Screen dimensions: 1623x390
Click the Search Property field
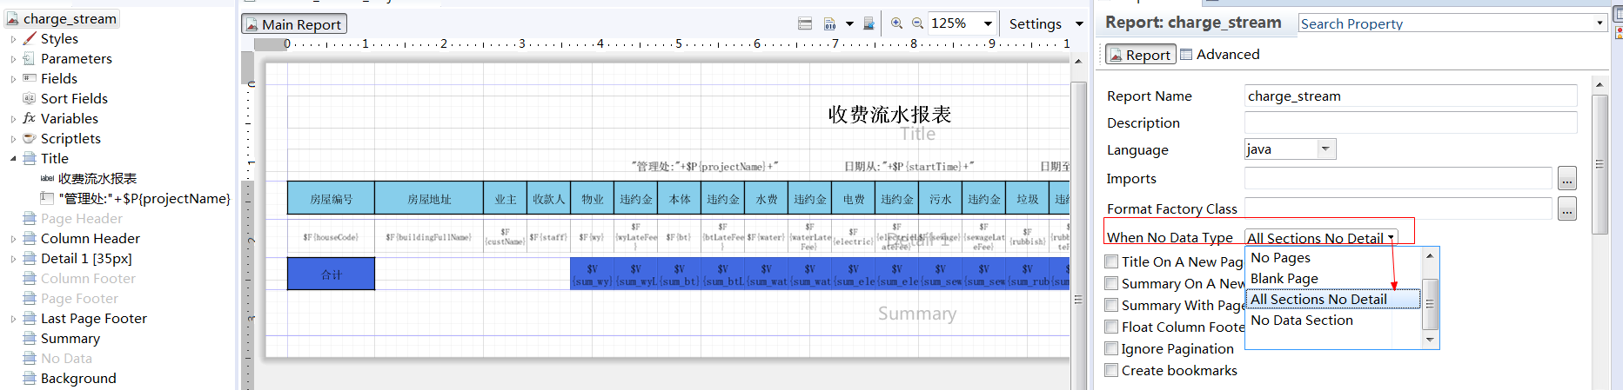click(1445, 23)
